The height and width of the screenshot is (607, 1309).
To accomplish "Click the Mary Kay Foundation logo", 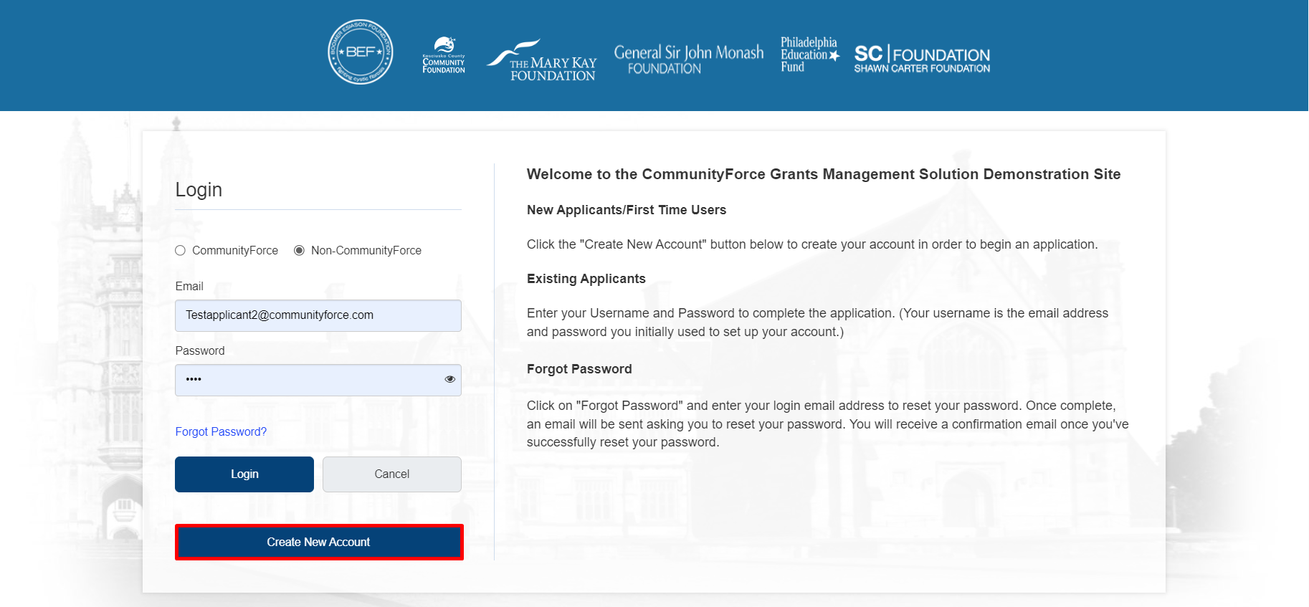I will point(543,61).
